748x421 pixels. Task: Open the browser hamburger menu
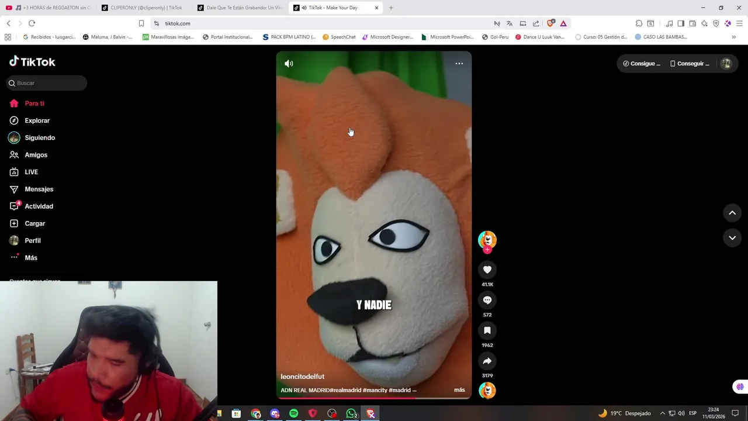(x=739, y=23)
